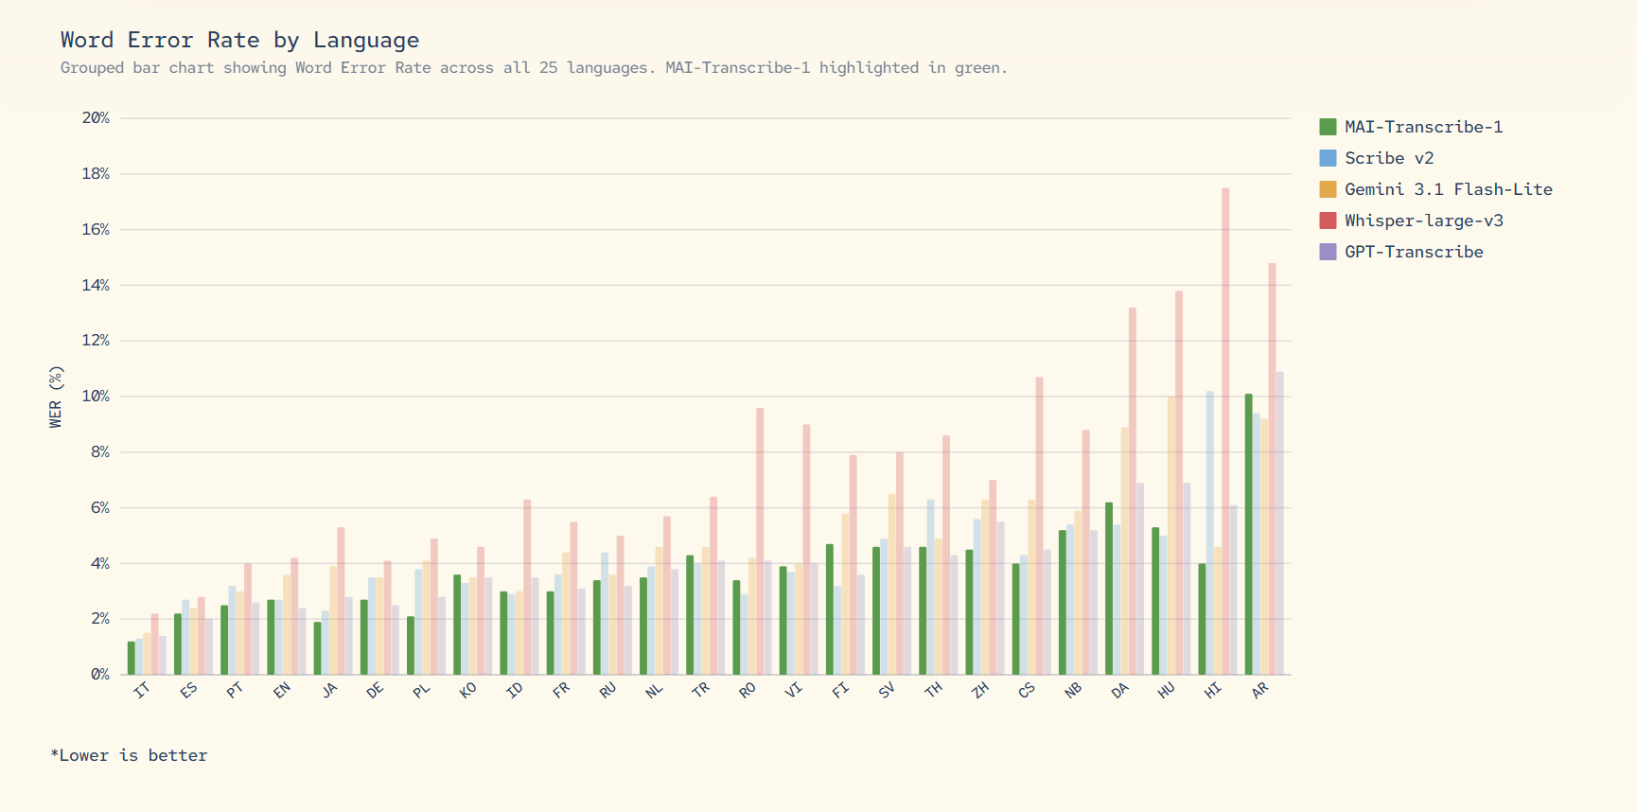Viewport: 1637px width, 812px height.
Task: Click the blue Scribe v2 legend swatch
Action: [1328, 158]
